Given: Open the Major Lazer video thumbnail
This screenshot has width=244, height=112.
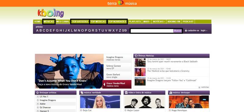Looking at the screenshot, I should pos(144,102).
